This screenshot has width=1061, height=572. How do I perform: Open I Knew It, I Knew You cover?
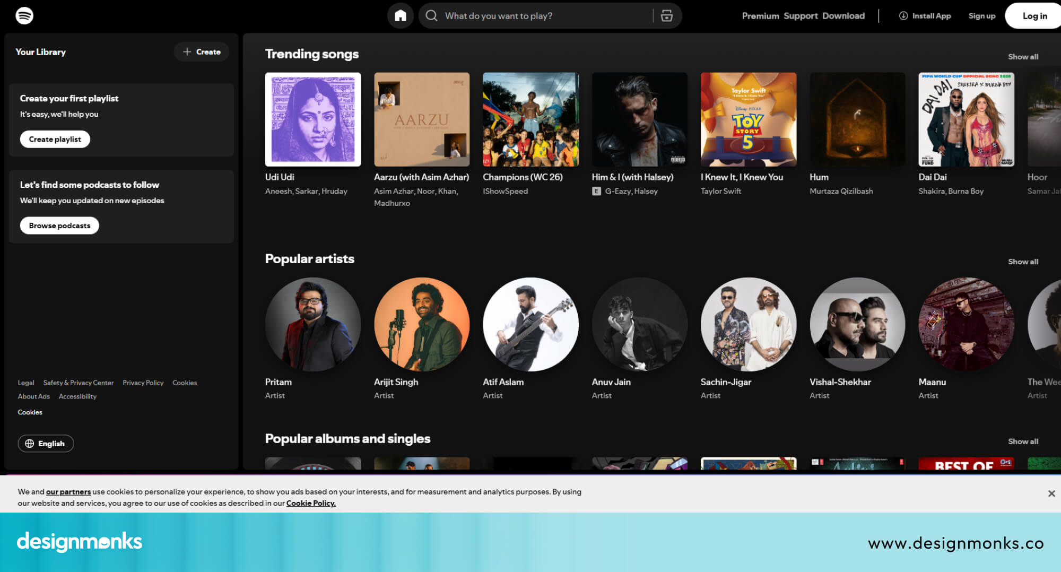[749, 119]
